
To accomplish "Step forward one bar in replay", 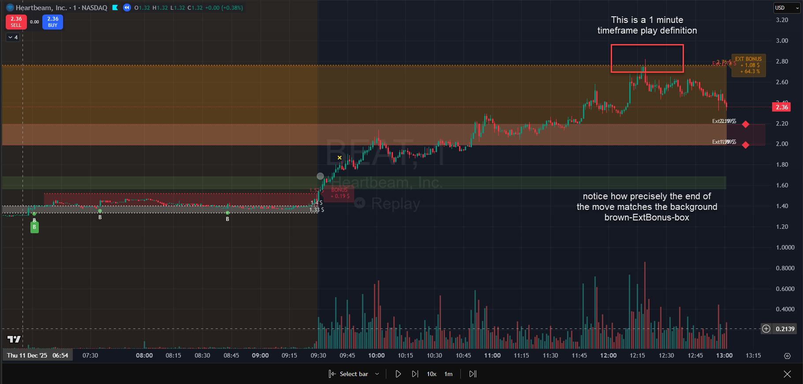I will 415,374.
